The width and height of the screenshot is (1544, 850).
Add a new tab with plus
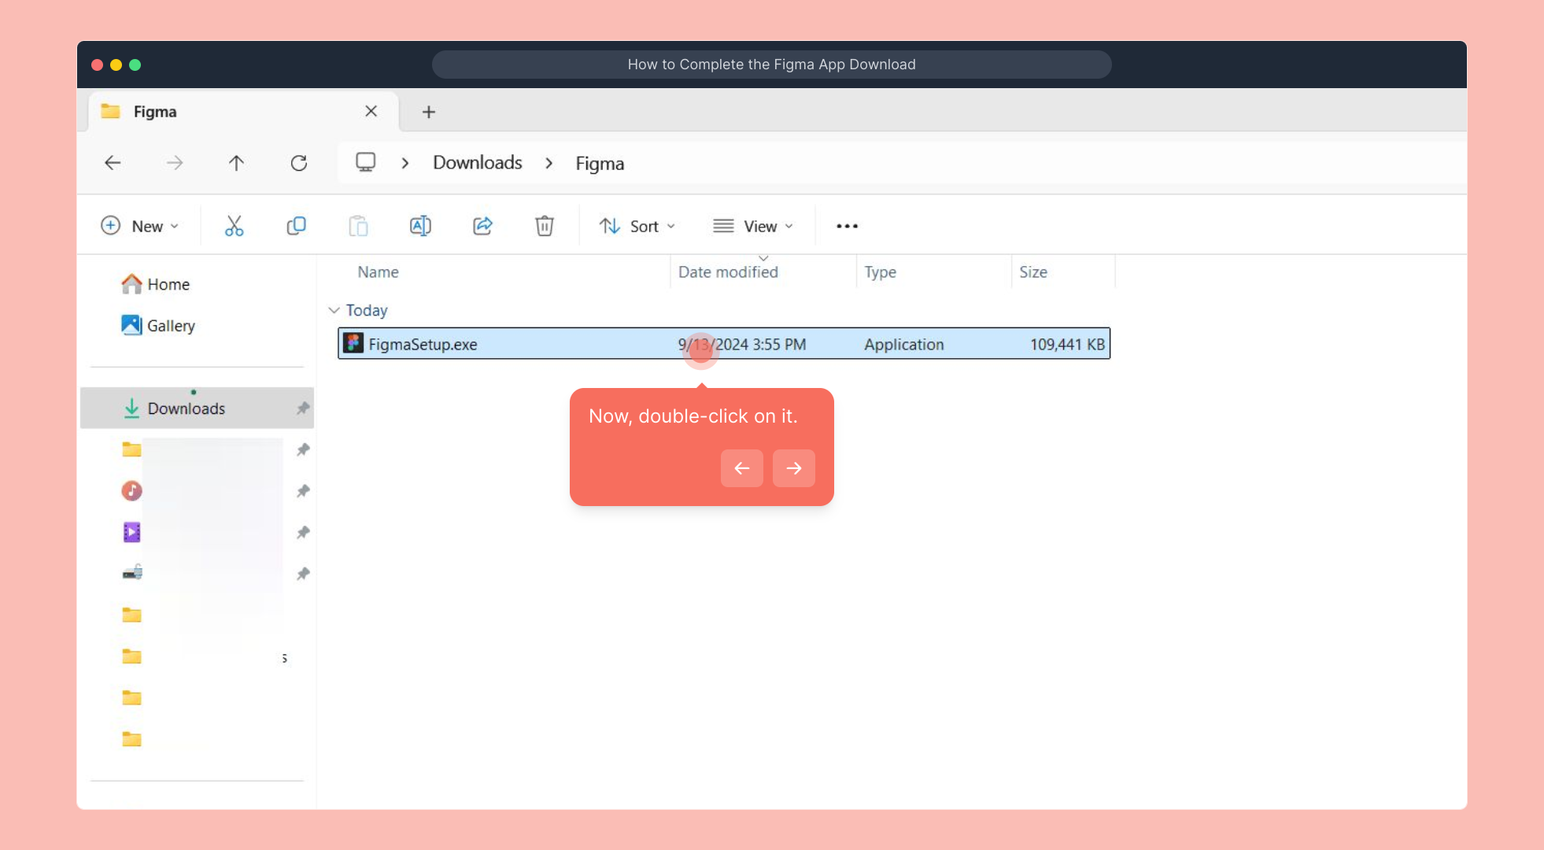(428, 112)
